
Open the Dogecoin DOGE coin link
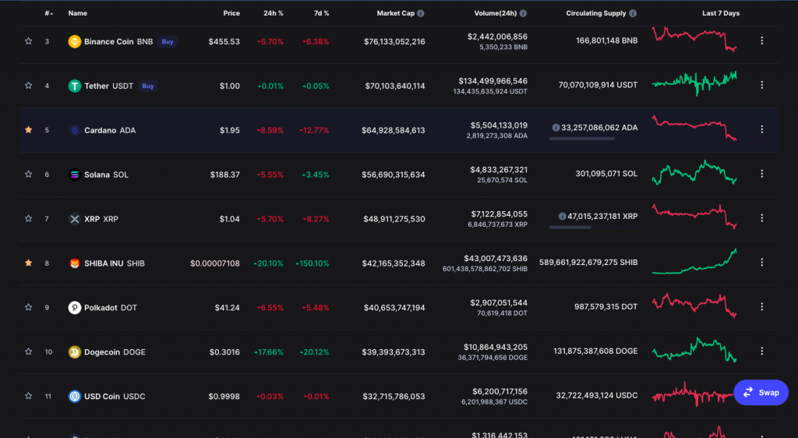pyautogui.click(x=115, y=351)
